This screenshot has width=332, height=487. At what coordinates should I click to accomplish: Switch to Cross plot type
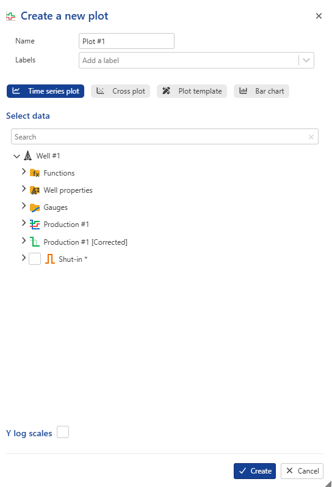(120, 91)
